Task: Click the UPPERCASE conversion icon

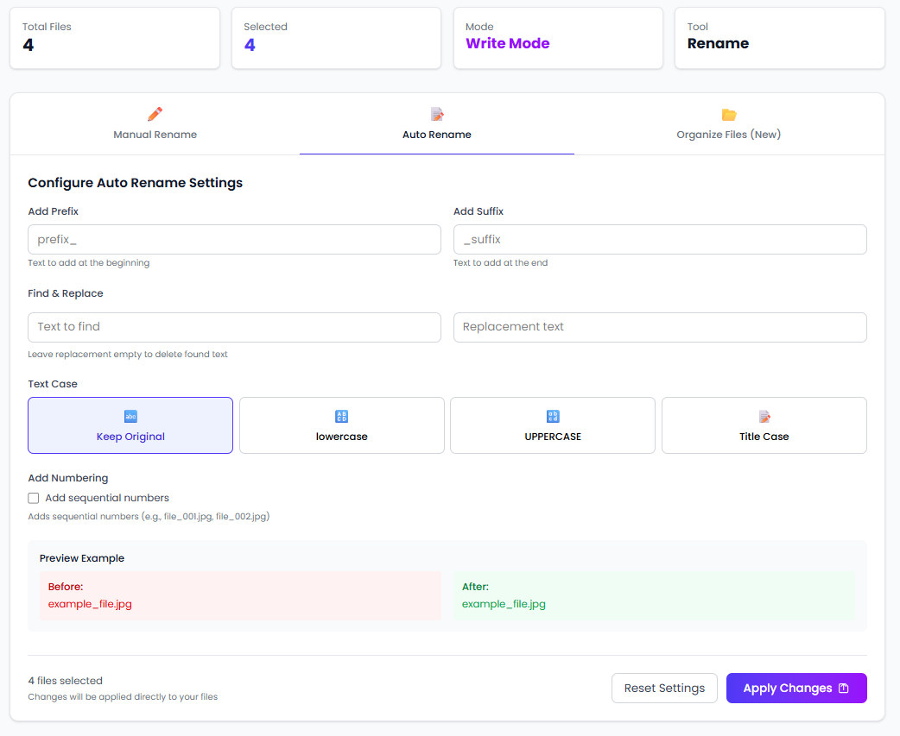Action: coord(552,416)
